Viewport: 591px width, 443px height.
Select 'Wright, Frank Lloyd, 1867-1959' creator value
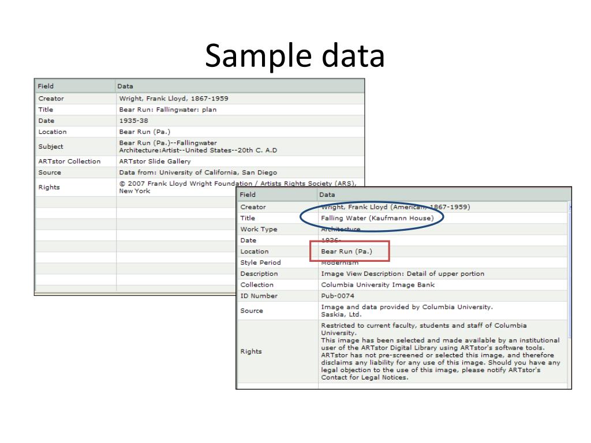[x=173, y=98]
